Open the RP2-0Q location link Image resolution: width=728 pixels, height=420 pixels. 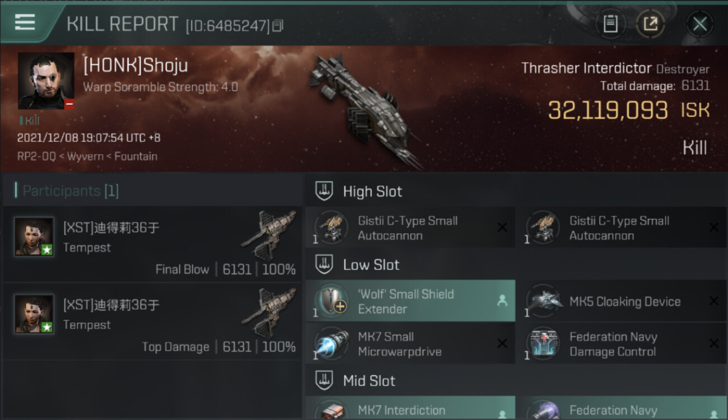coord(36,156)
